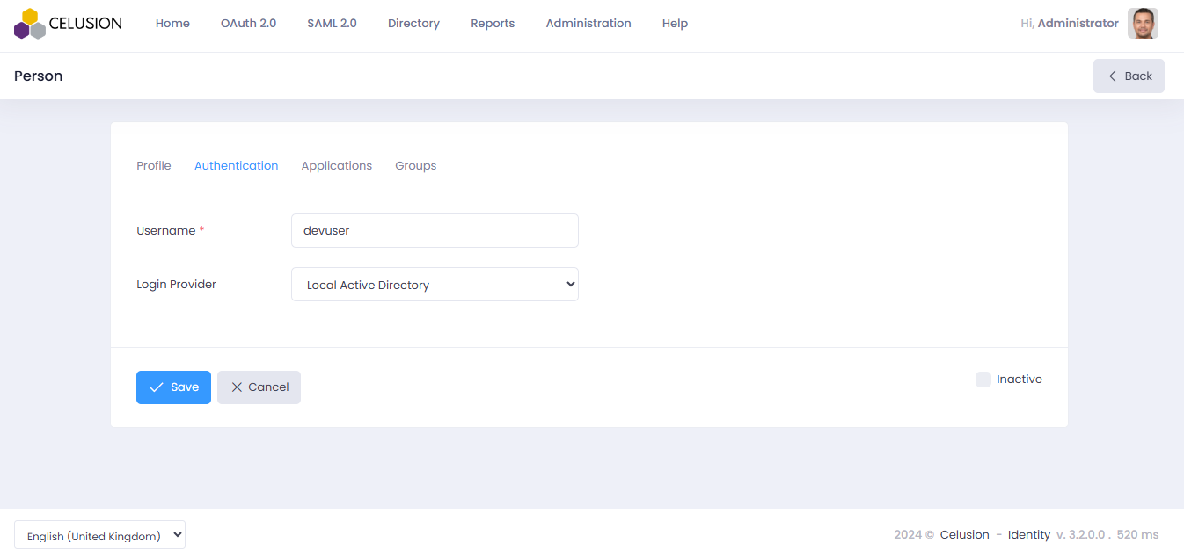This screenshot has height=550, width=1184.
Task: Cancel editing the person
Action: (259, 387)
